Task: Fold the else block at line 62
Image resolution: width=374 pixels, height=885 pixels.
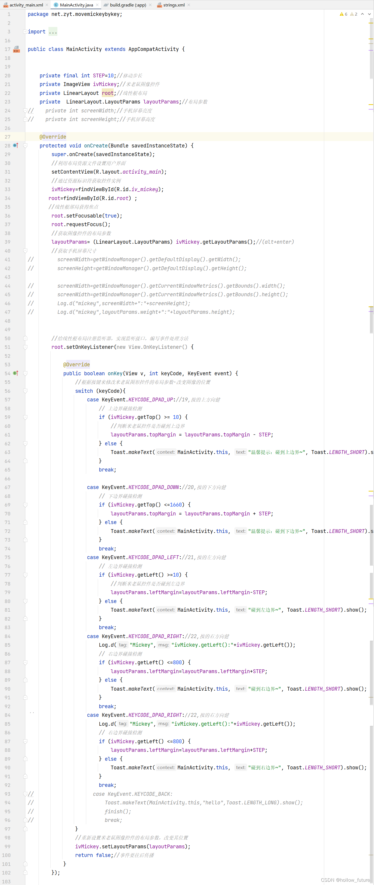Action: [25, 443]
